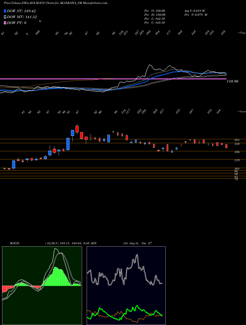Click the 161 price level label
This screenshot has height=325, width=246.
coord(237,140)
